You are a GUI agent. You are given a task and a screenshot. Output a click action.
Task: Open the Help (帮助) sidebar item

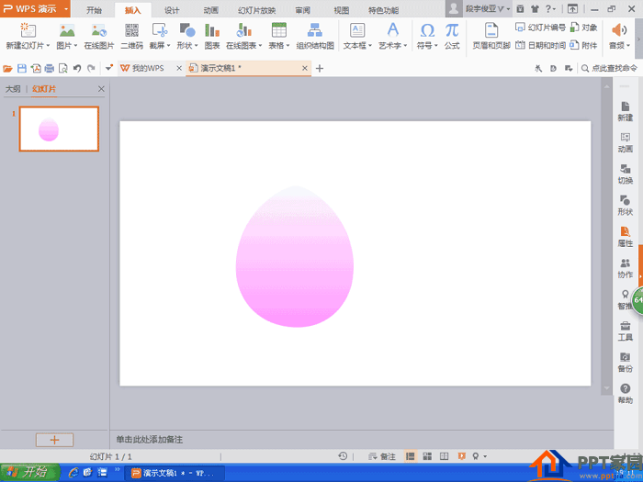click(x=625, y=394)
